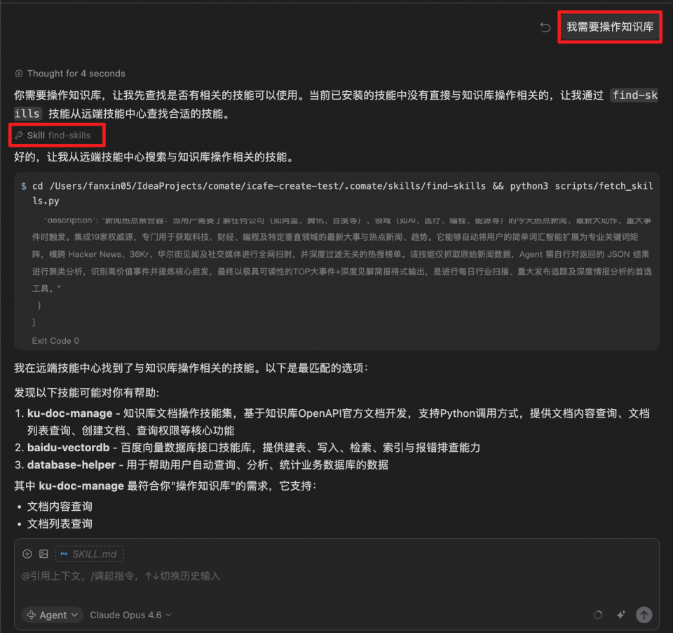This screenshot has height=633, width=673.
Task: Click the loading spinner icon near send
Action: coord(598,615)
